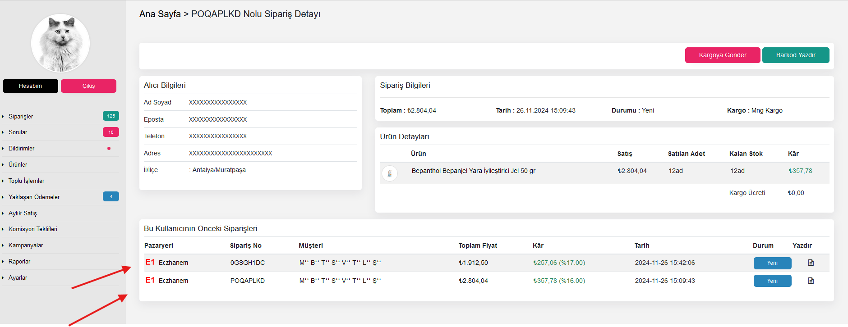
Task: Click the red 10 badge beside Sorular
Action: (111, 132)
